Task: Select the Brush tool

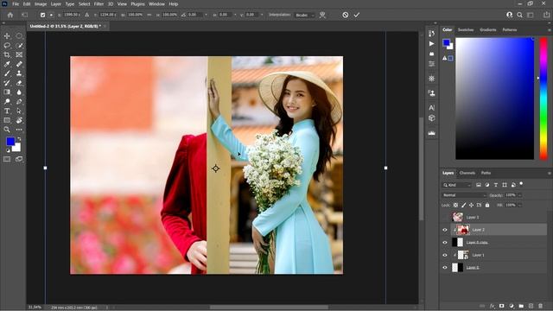Action: (x=7, y=73)
